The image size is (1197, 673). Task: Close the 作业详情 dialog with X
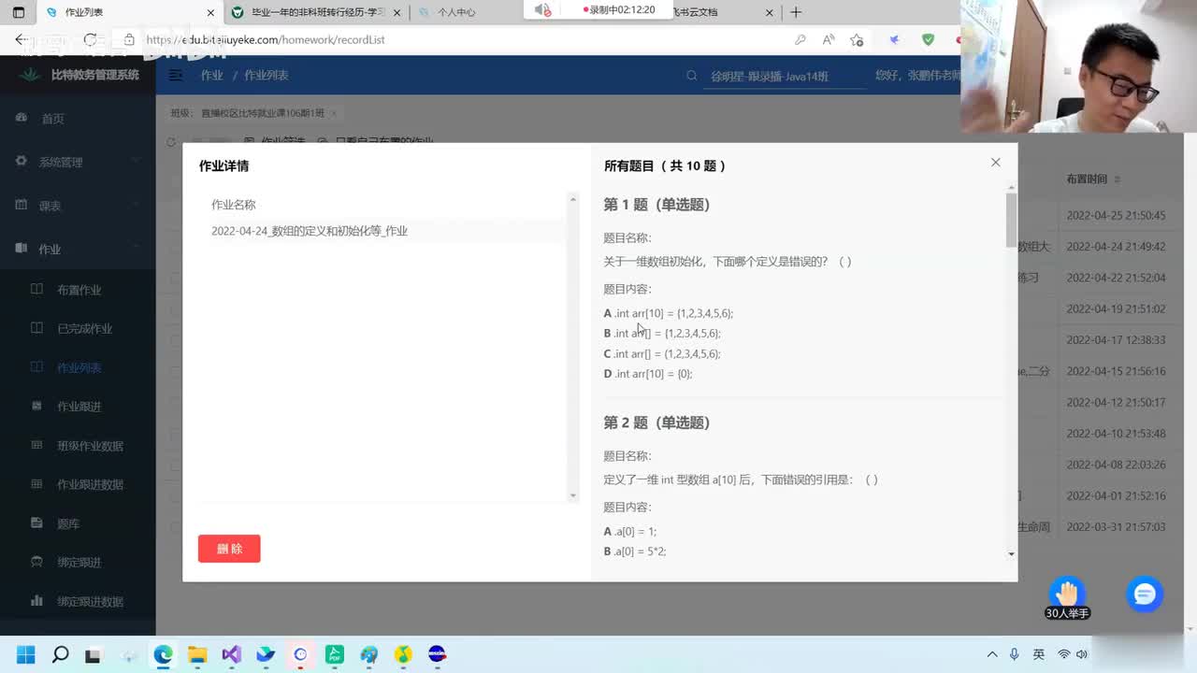(995, 163)
